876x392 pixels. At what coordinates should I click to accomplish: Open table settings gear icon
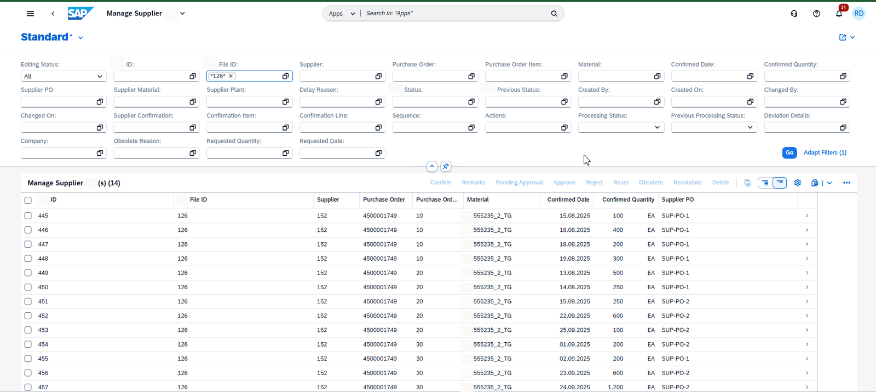[x=797, y=183]
